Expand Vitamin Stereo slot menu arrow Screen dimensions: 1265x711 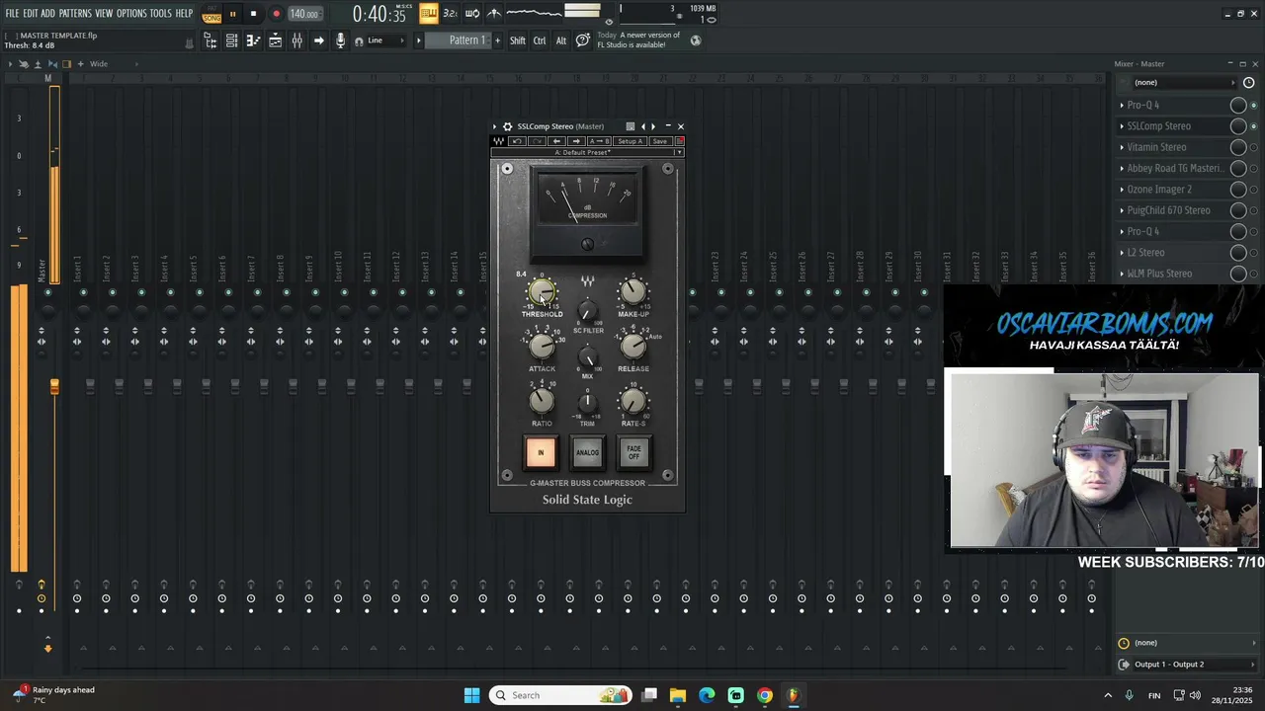(1122, 147)
